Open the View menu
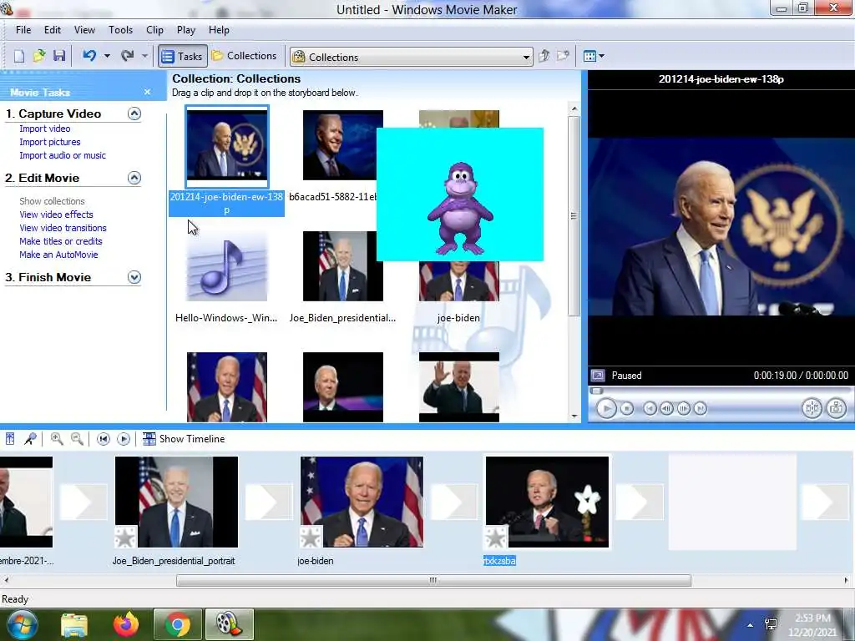 click(x=84, y=30)
